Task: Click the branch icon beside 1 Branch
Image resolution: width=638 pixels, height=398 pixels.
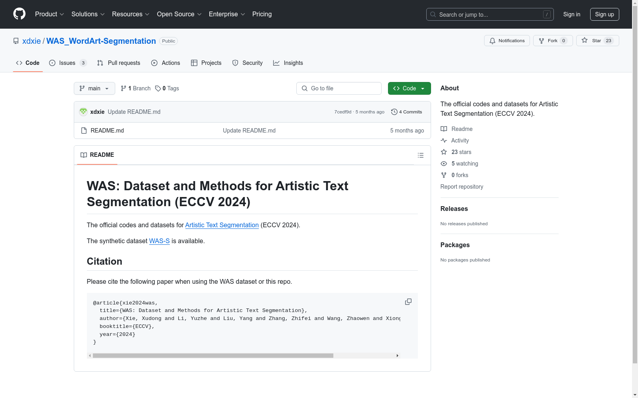Action: (124, 88)
